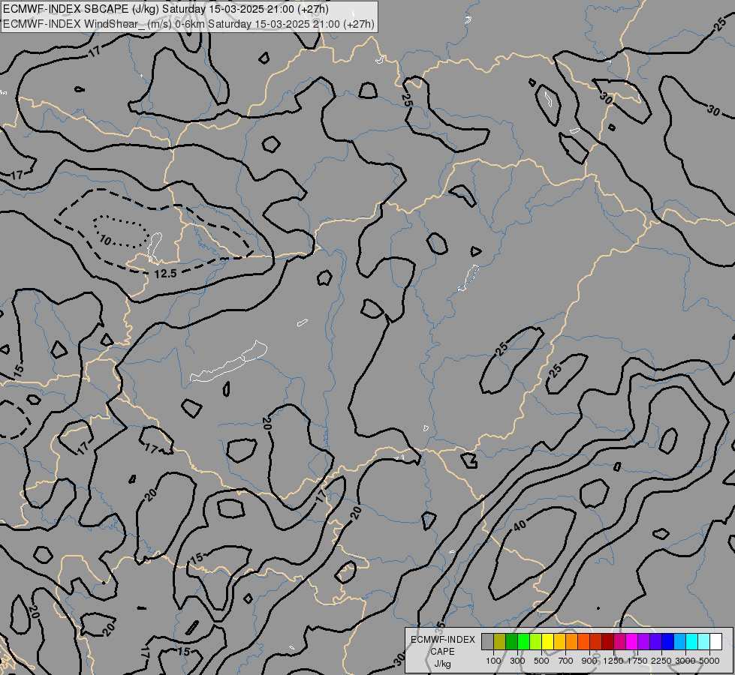The height and width of the screenshot is (675, 735).
Task: Click the 12.5 dashed contour label
Action: click(165, 274)
